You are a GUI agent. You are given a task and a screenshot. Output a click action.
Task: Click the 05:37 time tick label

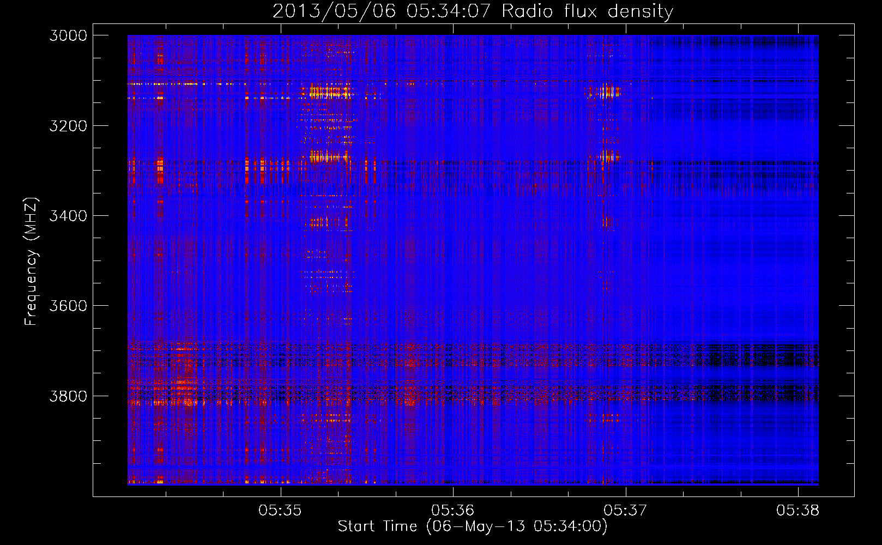[x=625, y=510]
